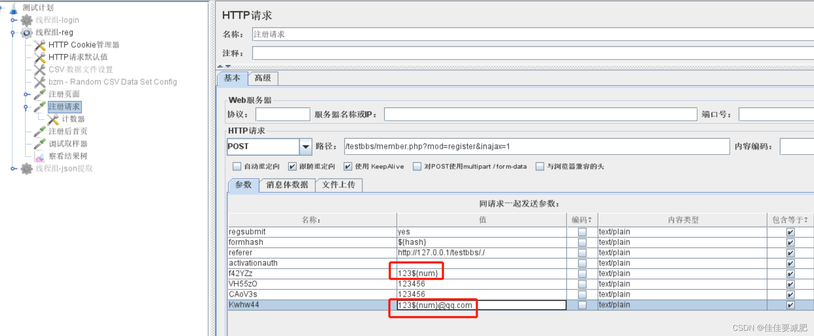Image resolution: width=814 pixels, height=336 pixels.
Task: Select the 注册后首页 tree item
Action: (x=68, y=131)
